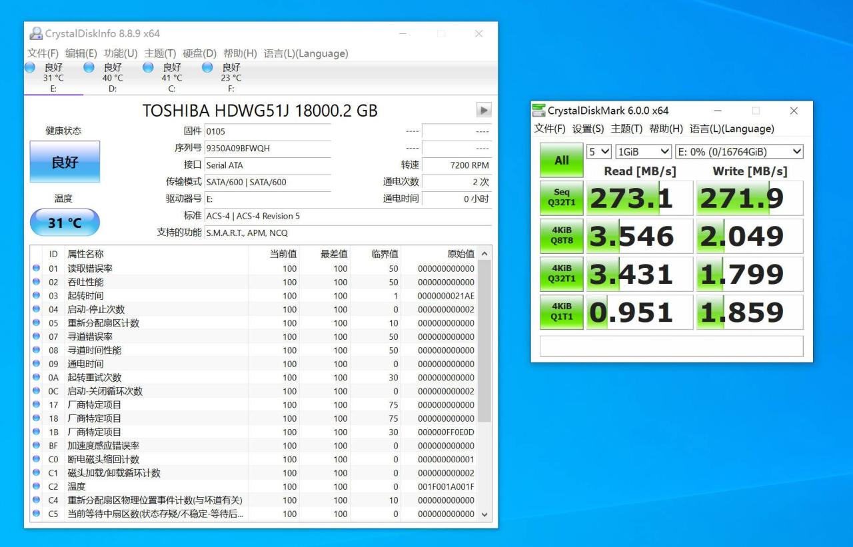Click status dot for attribute C5 row
Image resolution: width=853 pixels, height=547 pixels.
tap(36, 514)
